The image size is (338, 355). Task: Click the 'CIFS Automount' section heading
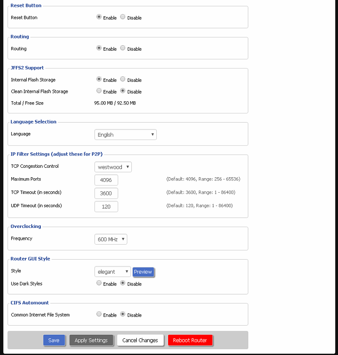(30, 303)
